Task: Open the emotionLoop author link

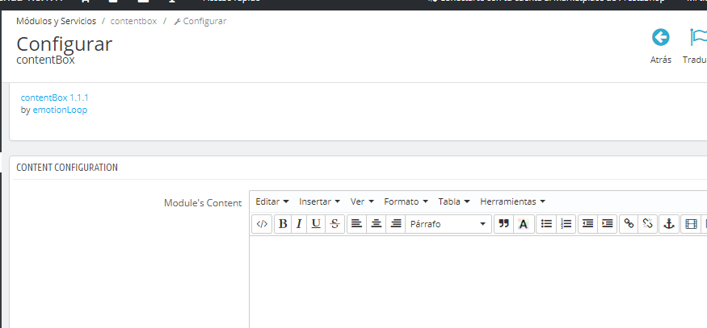Action: coord(60,110)
